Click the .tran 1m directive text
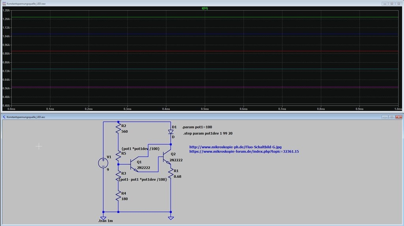Viewport: 404px width, 226px height. point(105,221)
